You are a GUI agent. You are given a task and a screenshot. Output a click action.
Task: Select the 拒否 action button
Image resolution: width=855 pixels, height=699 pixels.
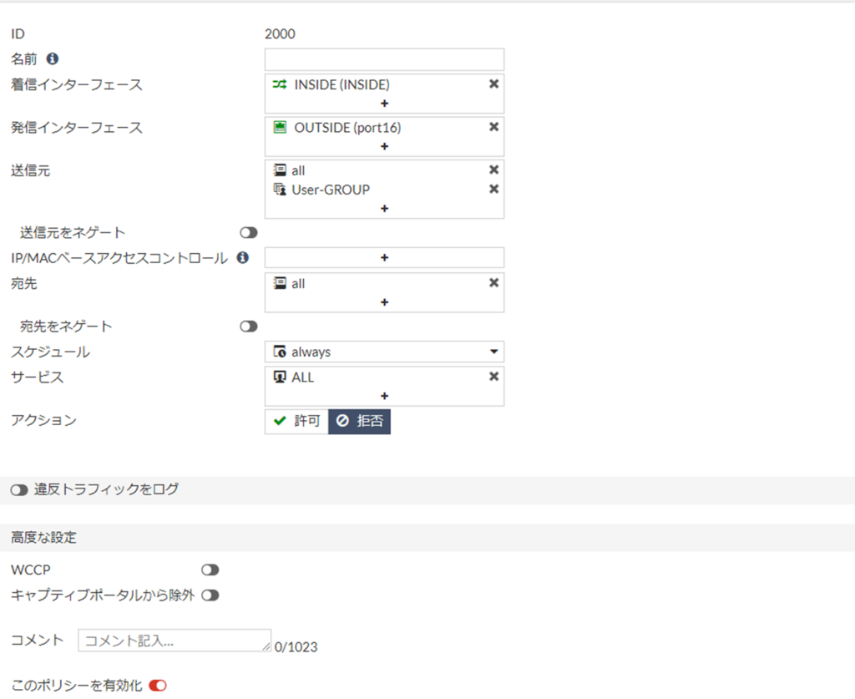point(360,422)
